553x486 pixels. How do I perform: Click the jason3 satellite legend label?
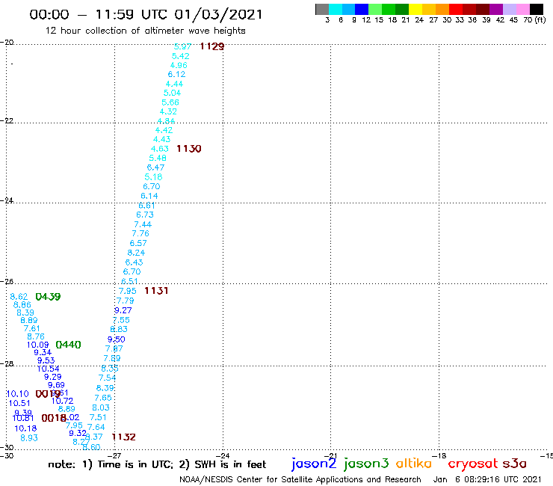[366, 464]
